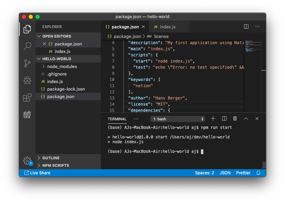
Task: Expand the NPM SCRIPTS section
Action: (55, 165)
